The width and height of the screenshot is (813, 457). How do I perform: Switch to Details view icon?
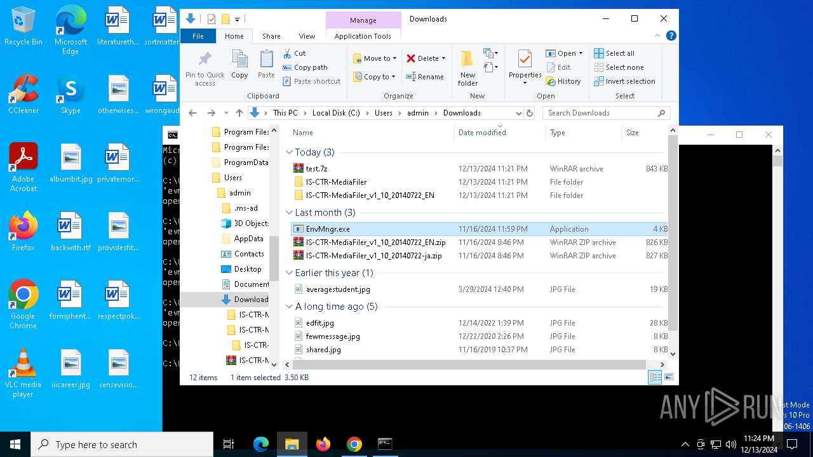[x=655, y=377]
